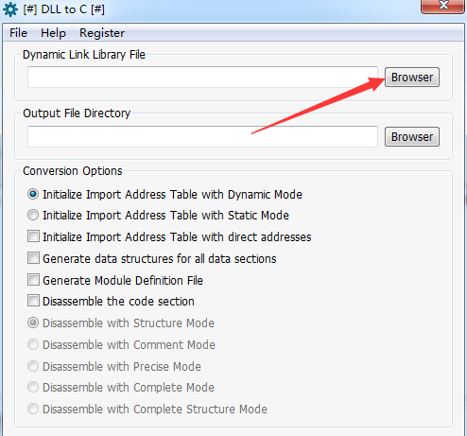Focus the Output File Directory input field
The width and height of the screenshot is (467, 436).
click(x=202, y=136)
